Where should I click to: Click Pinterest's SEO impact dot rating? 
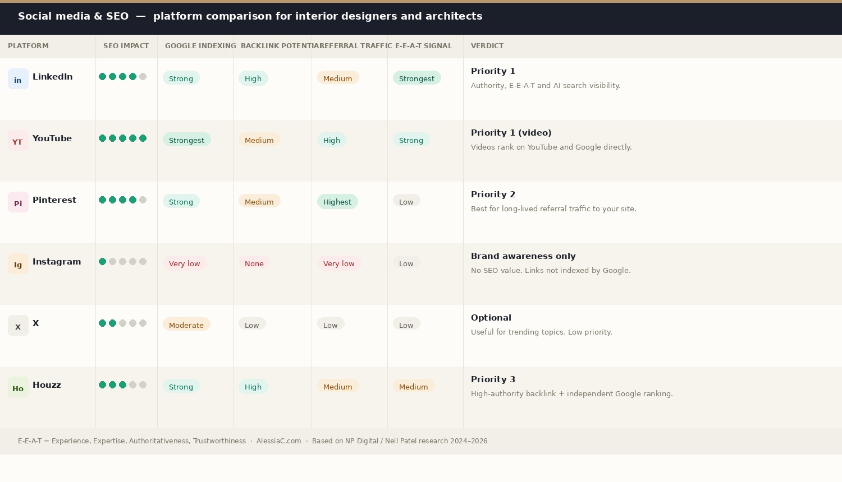[x=122, y=200]
